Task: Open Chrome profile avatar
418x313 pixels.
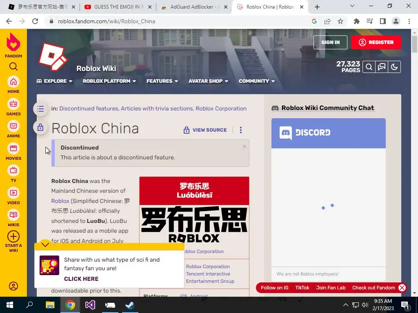Action: click(396, 21)
